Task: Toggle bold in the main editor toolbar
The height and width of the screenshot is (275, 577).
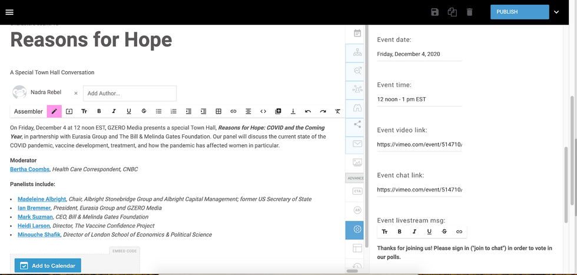Action: point(99,111)
